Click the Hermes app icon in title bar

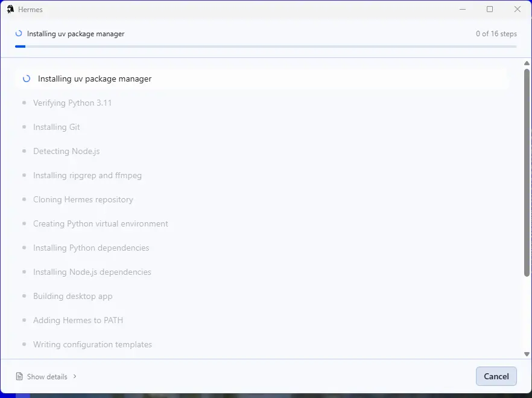click(x=10, y=9)
